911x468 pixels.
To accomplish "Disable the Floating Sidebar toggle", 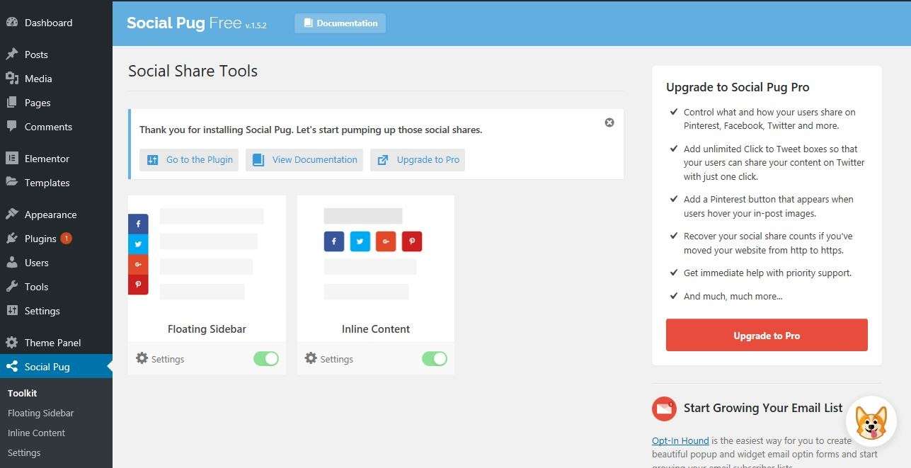I will (x=266, y=358).
